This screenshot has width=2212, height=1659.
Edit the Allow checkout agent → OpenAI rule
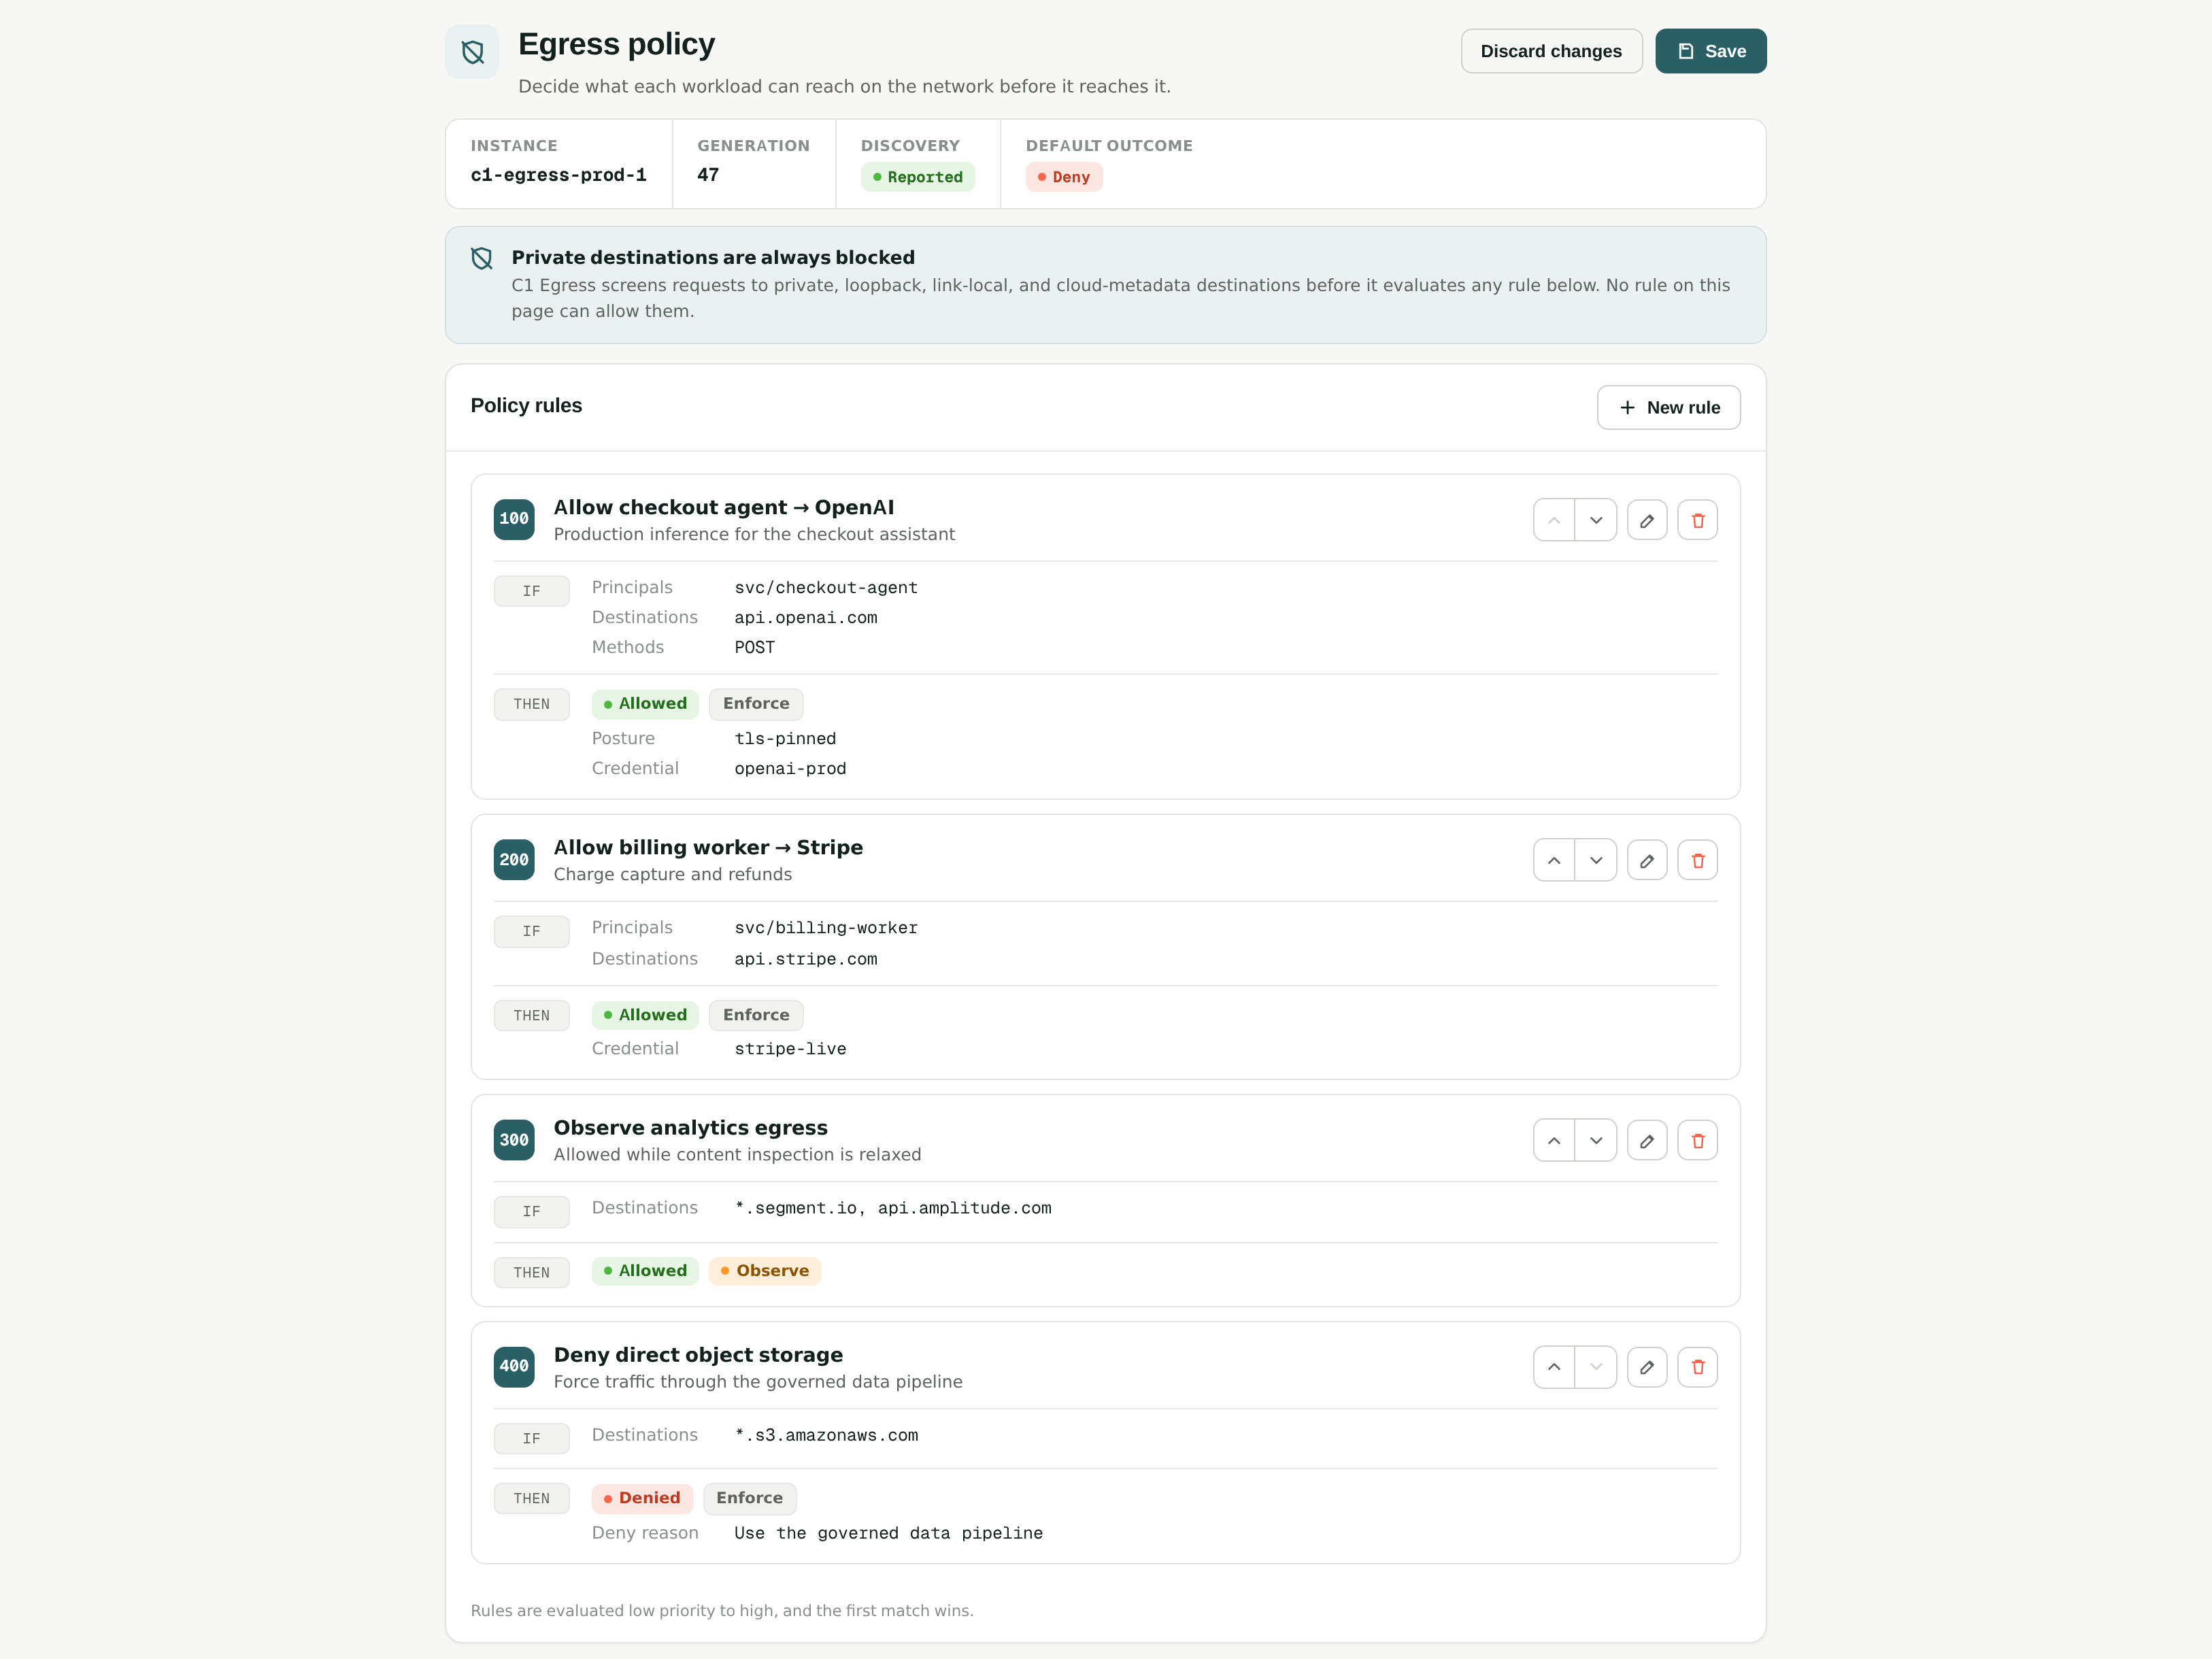[1647, 520]
